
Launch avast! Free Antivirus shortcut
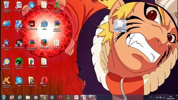pyautogui.click(x=6, y=82)
